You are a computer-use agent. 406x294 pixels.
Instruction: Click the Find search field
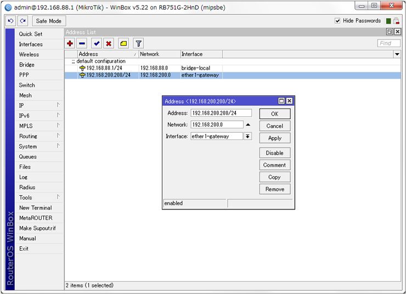point(389,43)
